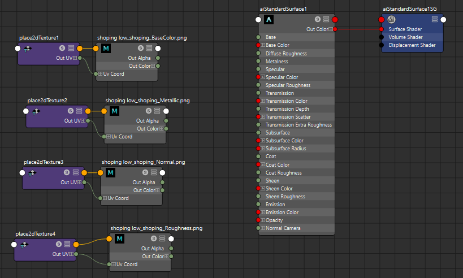The height and width of the screenshot is (278, 463).
Task: Change view mode of aiStandardSurface1SG node
Action: click(435, 19)
